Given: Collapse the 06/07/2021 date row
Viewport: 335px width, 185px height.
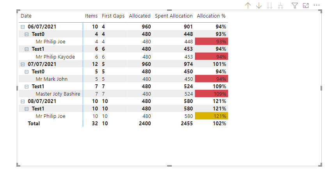Looking at the screenshot, I should 23,27.
